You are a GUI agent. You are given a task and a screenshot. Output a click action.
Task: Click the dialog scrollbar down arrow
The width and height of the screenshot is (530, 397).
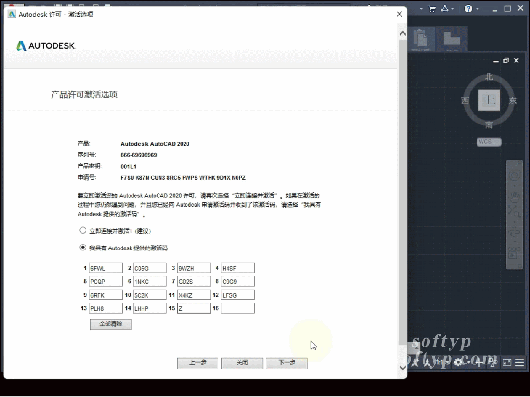click(x=402, y=368)
